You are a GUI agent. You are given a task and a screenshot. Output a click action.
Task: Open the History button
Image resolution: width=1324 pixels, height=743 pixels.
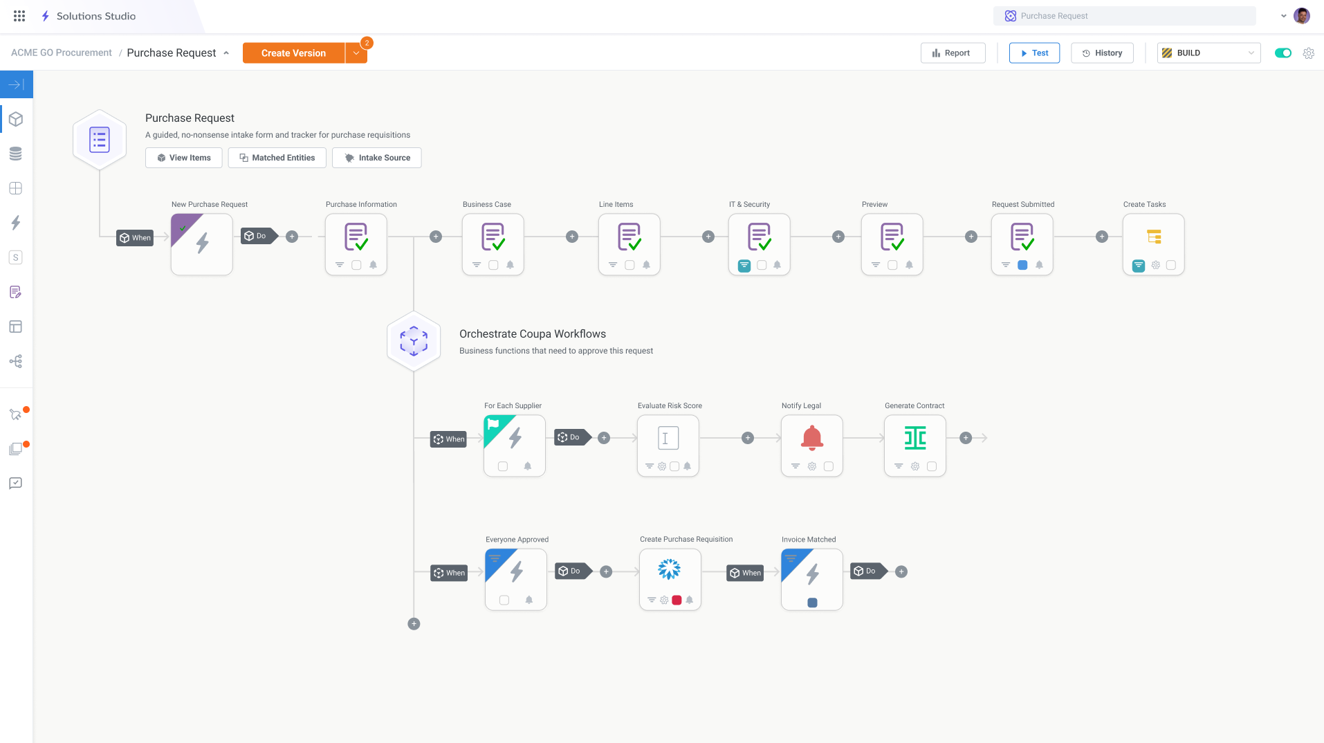click(x=1101, y=53)
